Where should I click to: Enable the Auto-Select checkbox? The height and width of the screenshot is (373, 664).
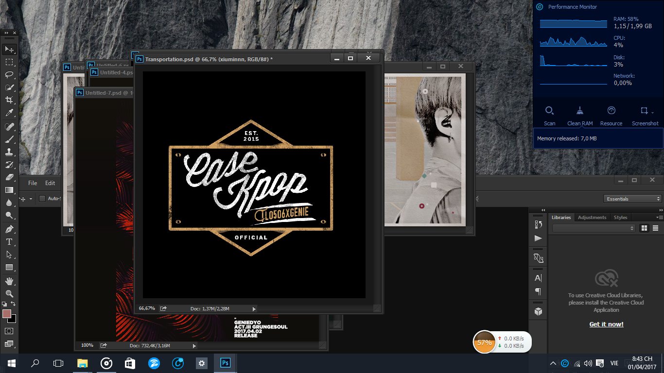point(42,199)
